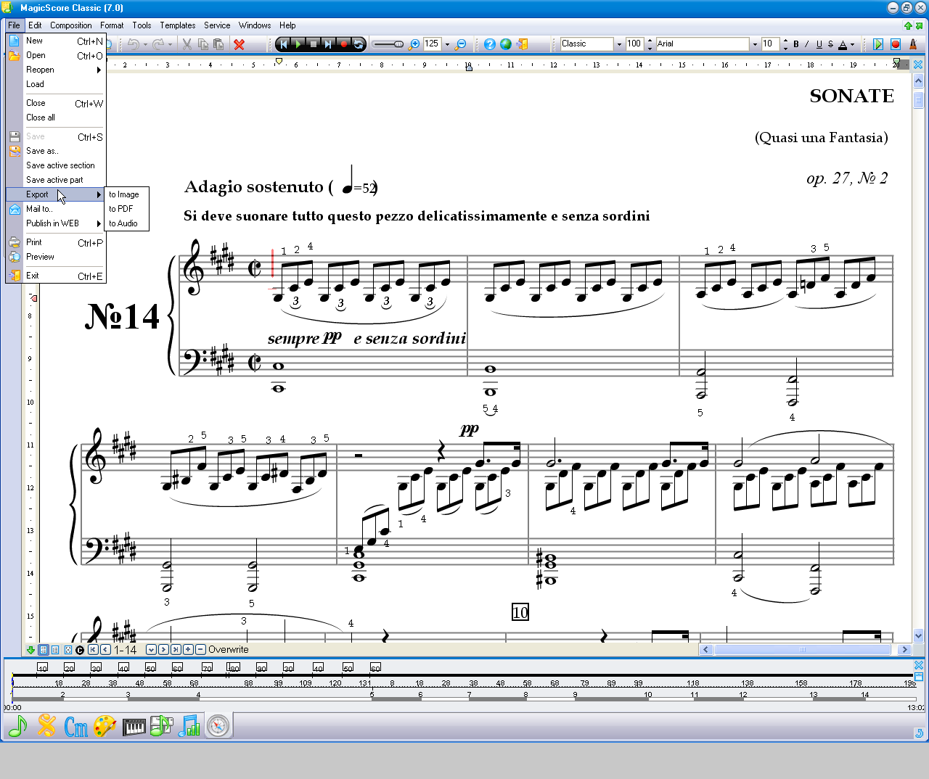Click the plus button in the status bar
Viewport: 929px width, 779px height.
point(188,650)
